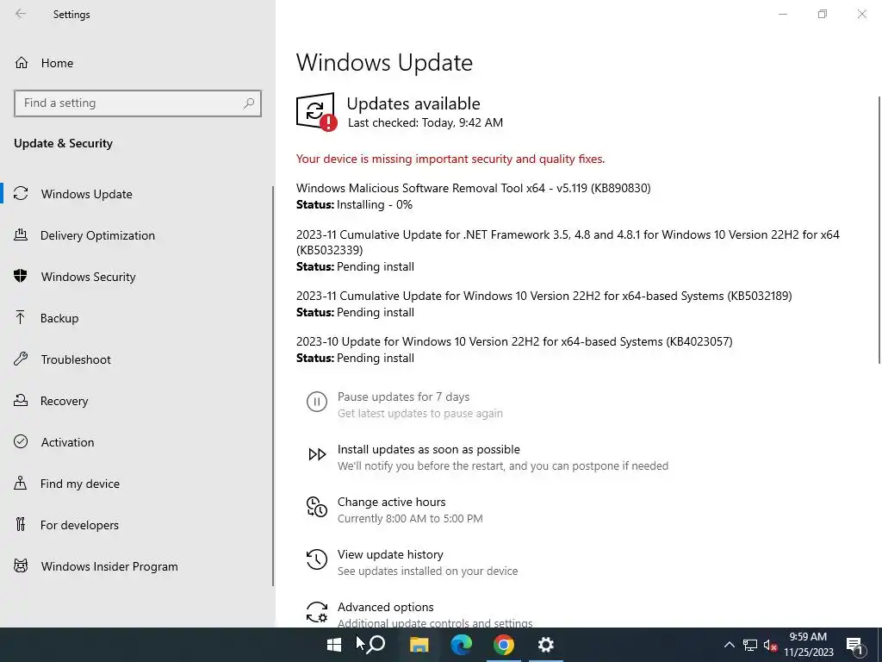Click the Backup up-arrow icon

click(x=21, y=317)
